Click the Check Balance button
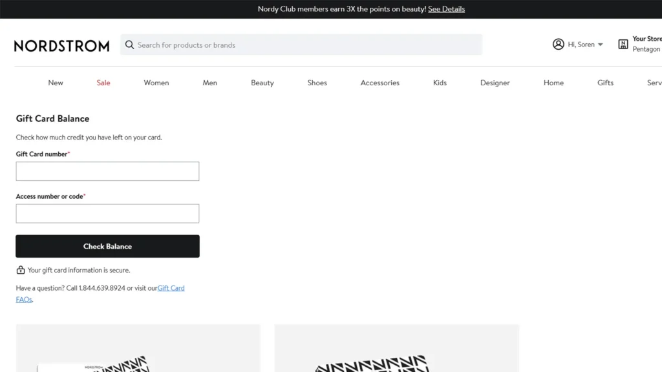Image resolution: width=662 pixels, height=372 pixels. coord(107,246)
